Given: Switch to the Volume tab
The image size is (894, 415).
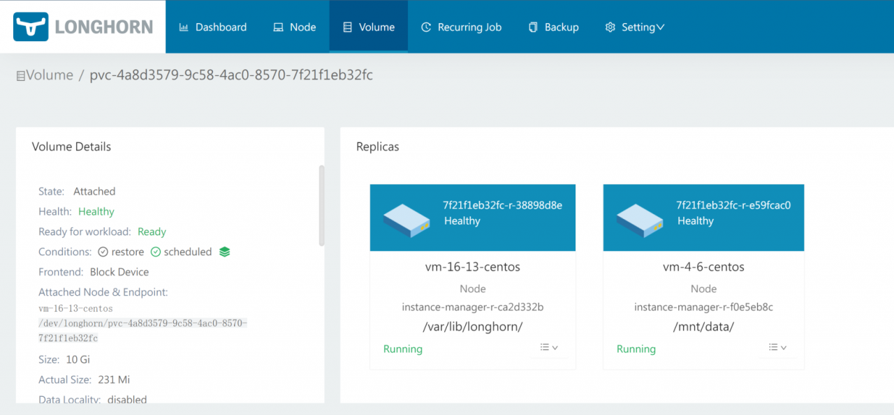Looking at the screenshot, I should pos(369,27).
